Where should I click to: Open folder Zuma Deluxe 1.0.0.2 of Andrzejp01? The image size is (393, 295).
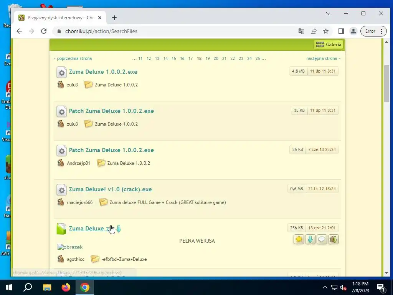[129, 163]
